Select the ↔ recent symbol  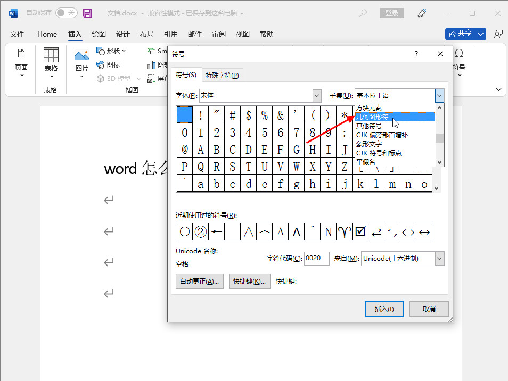coord(424,231)
